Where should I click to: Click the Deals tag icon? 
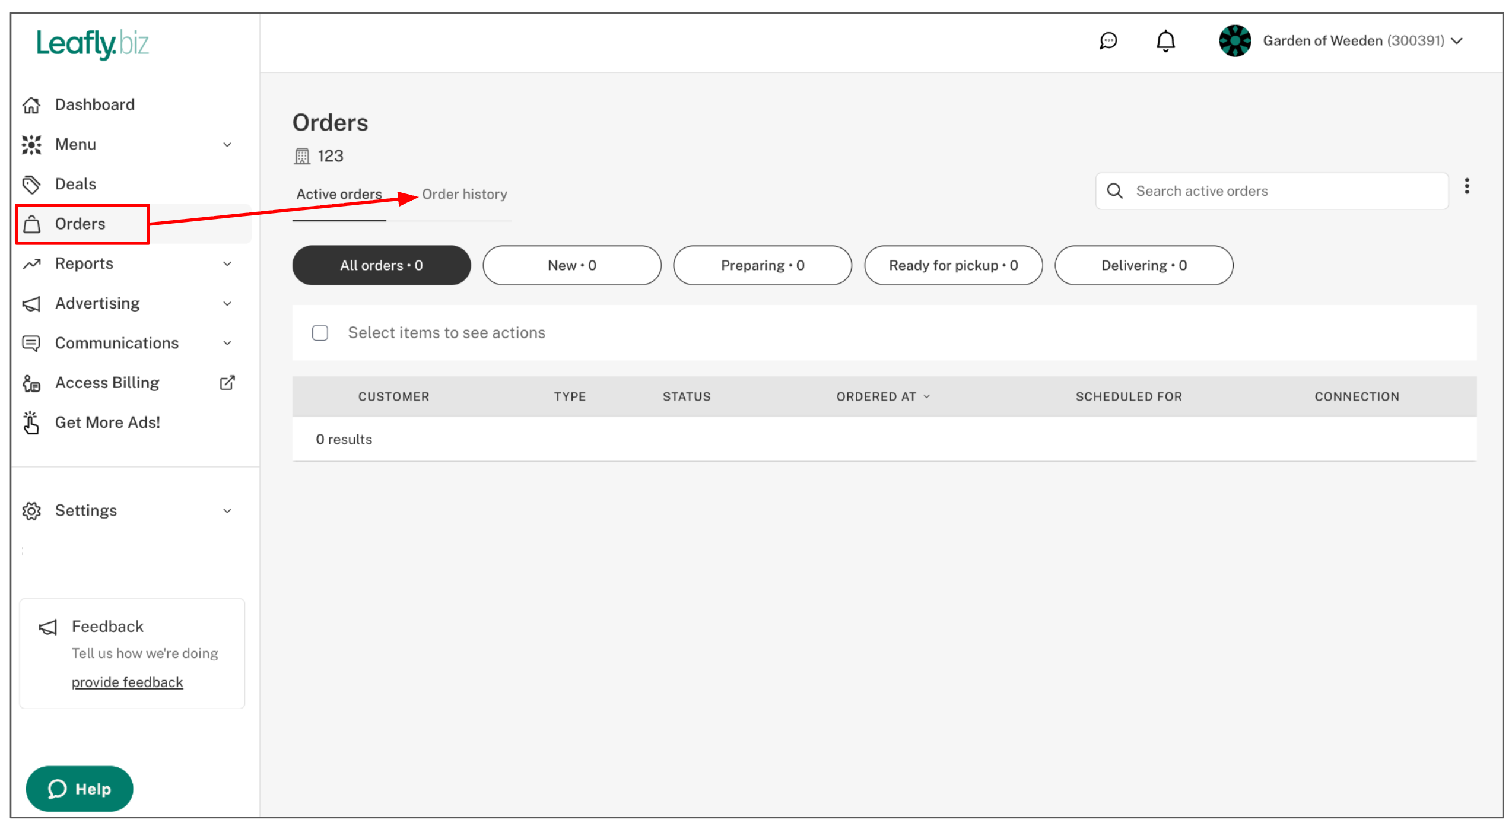[31, 185]
